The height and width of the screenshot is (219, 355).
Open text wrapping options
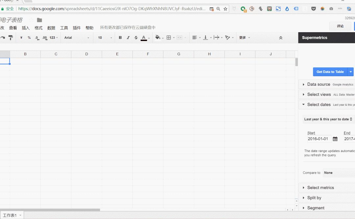tap(216, 37)
